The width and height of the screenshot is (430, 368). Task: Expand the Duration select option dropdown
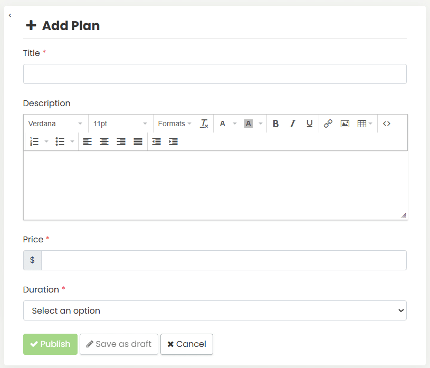(x=215, y=310)
